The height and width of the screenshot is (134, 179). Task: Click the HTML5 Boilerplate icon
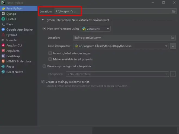point(3,61)
